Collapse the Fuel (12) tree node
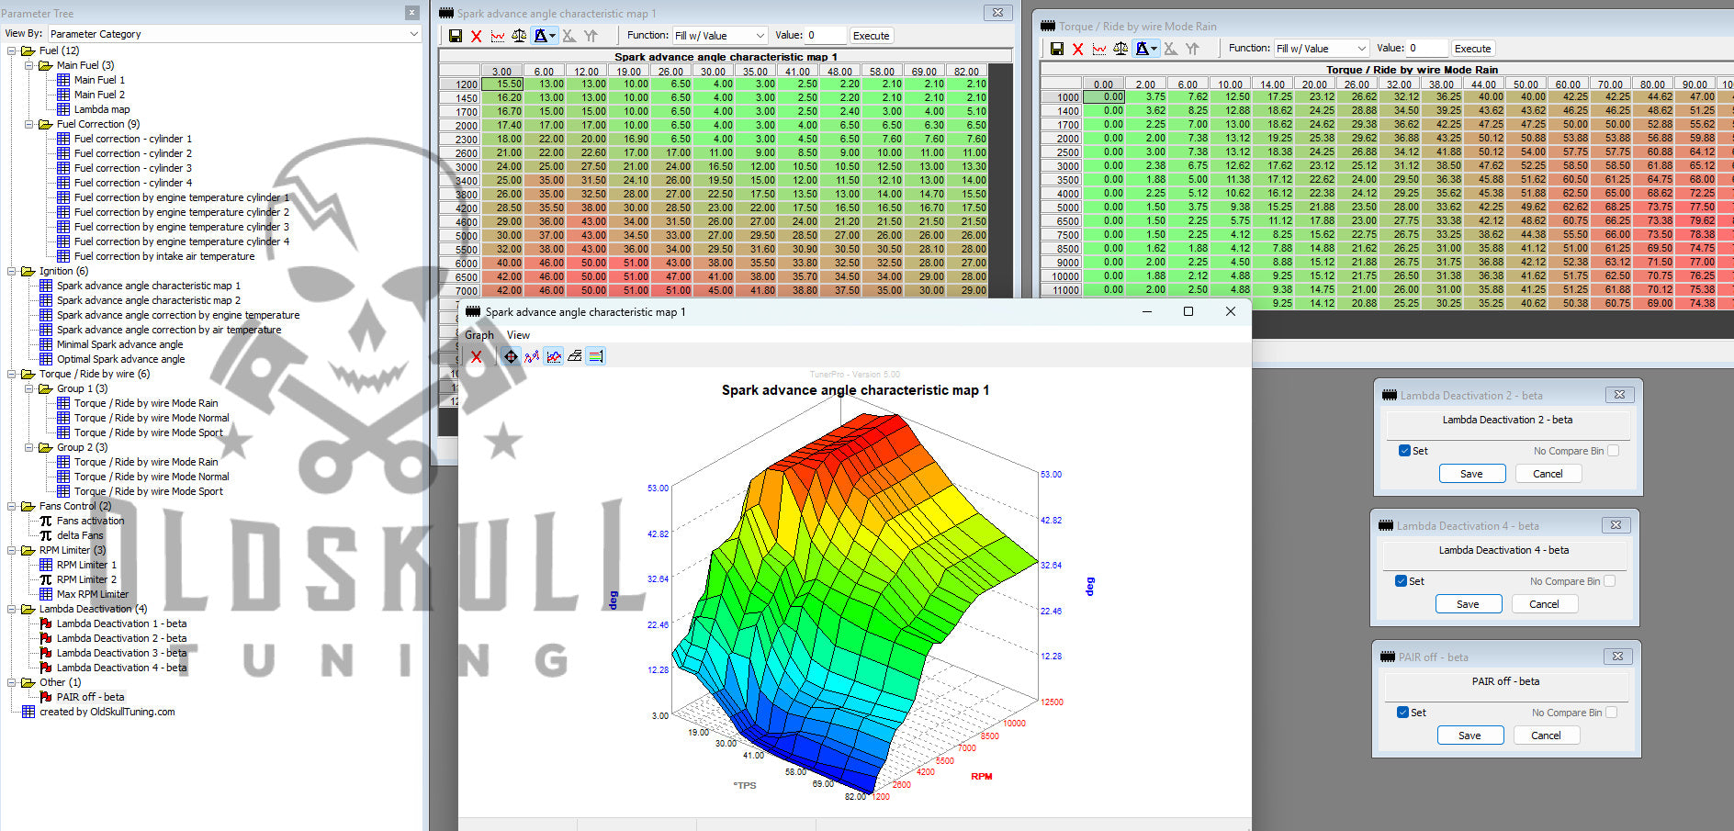Screen dimensions: 1734x831 pyautogui.click(x=12, y=51)
